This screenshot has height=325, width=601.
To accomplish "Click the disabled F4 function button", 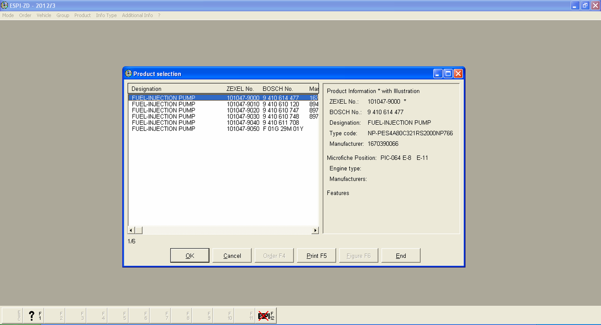I will point(97,315).
